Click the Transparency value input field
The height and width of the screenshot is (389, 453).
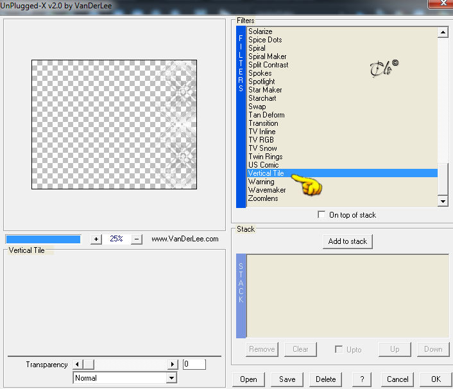click(x=194, y=364)
